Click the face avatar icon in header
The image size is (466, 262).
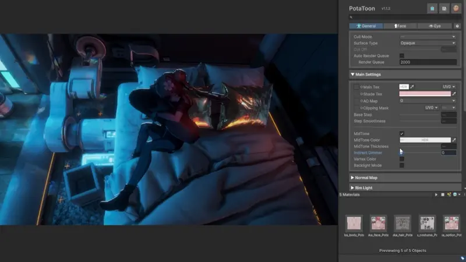coord(456,8)
